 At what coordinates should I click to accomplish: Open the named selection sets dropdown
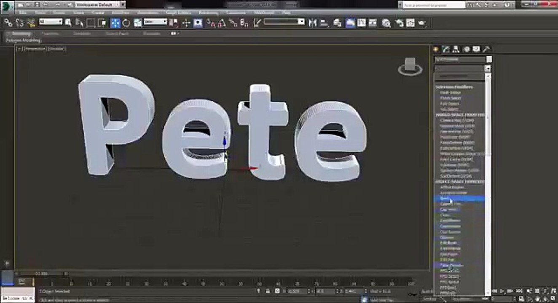click(x=284, y=21)
